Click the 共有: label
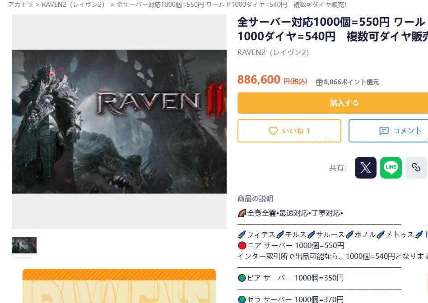 tap(338, 168)
